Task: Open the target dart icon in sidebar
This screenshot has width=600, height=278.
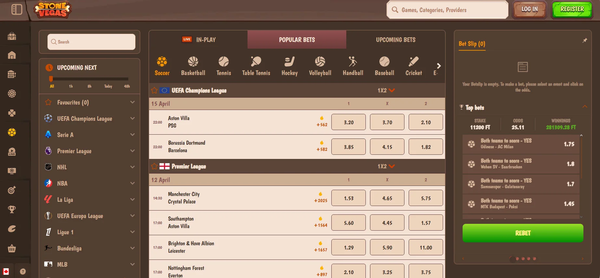Action: 12,190
